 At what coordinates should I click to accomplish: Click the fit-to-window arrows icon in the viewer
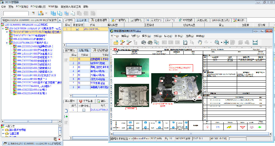point(226,42)
